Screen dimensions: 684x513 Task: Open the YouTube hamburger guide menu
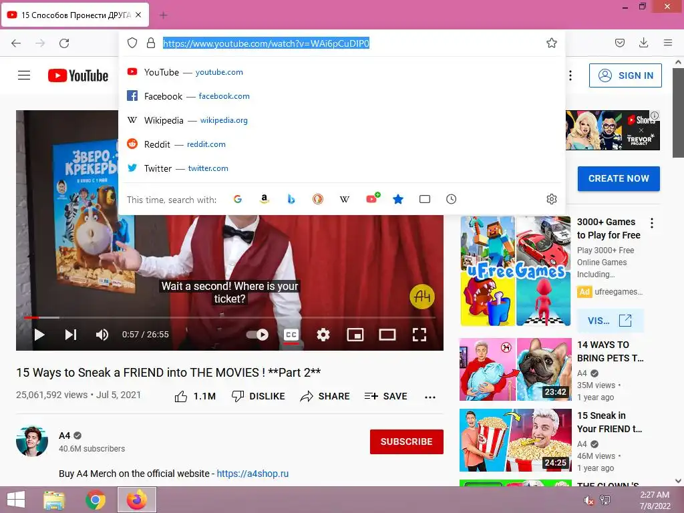coord(24,75)
